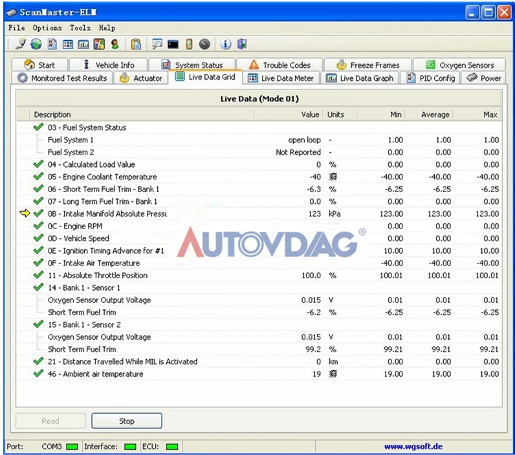Click the 'open loop' value cell
The width and height of the screenshot is (515, 455).
tap(305, 140)
